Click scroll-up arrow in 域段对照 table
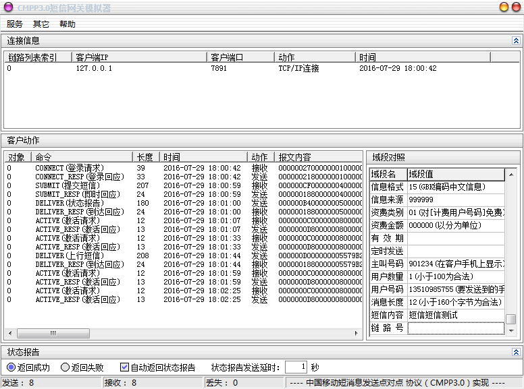Image resolution: width=524 pixels, height=389 pixels. (510, 173)
